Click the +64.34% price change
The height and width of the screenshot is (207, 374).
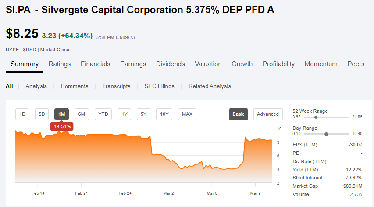(x=76, y=36)
